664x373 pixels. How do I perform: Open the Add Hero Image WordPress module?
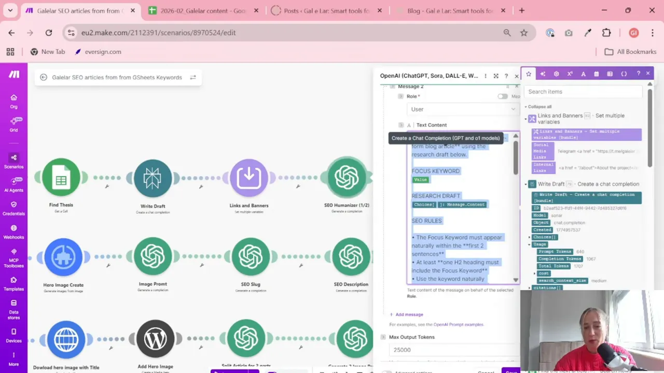(x=155, y=339)
